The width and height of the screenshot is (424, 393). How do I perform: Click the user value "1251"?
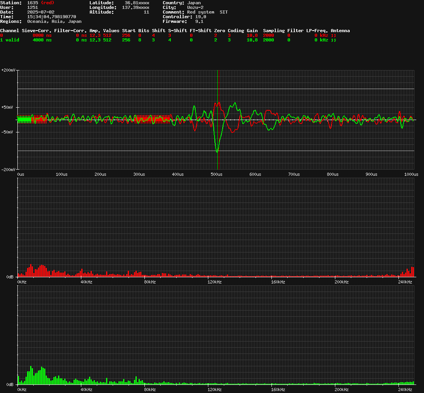[33, 7]
